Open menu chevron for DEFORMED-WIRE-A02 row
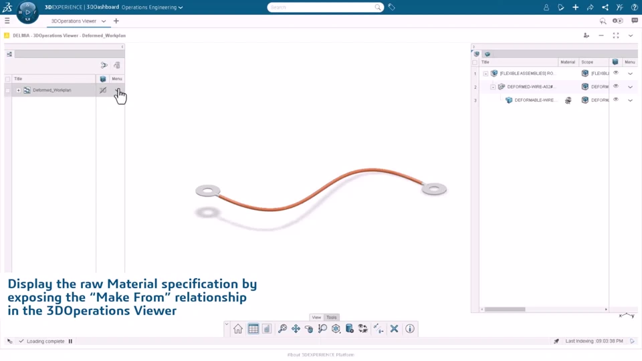The height and width of the screenshot is (361, 642). tap(631, 87)
